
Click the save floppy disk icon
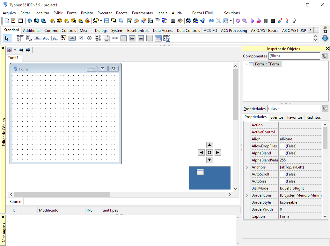(107, 21)
